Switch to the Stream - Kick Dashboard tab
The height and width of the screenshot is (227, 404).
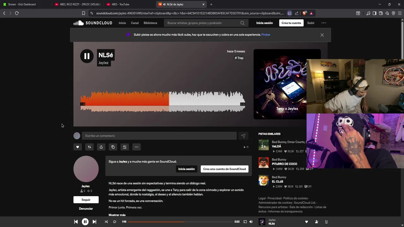(x=25, y=4)
